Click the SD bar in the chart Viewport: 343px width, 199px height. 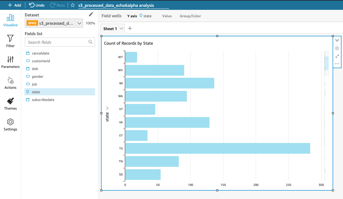click(143, 175)
